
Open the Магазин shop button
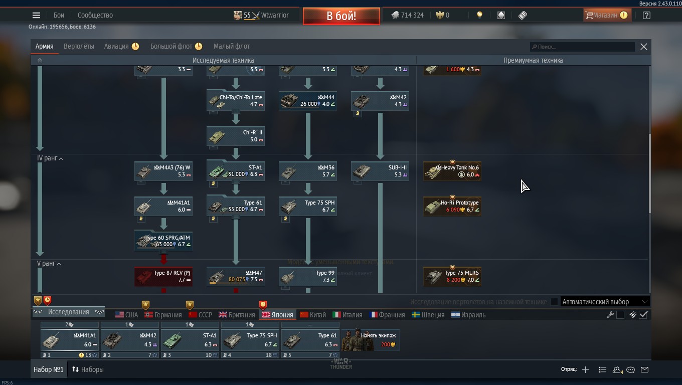607,15
